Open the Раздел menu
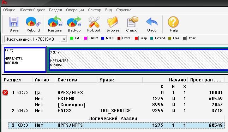Viewport: 228px width, 132px height. pyautogui.click(x=55, y=10)
